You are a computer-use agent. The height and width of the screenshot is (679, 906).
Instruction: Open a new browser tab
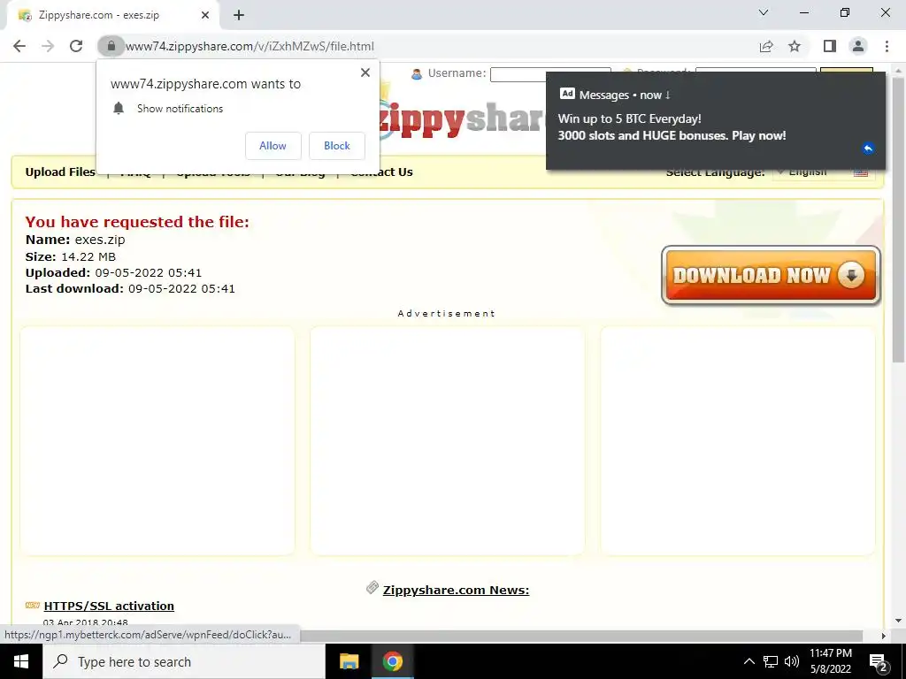point(239,16)
